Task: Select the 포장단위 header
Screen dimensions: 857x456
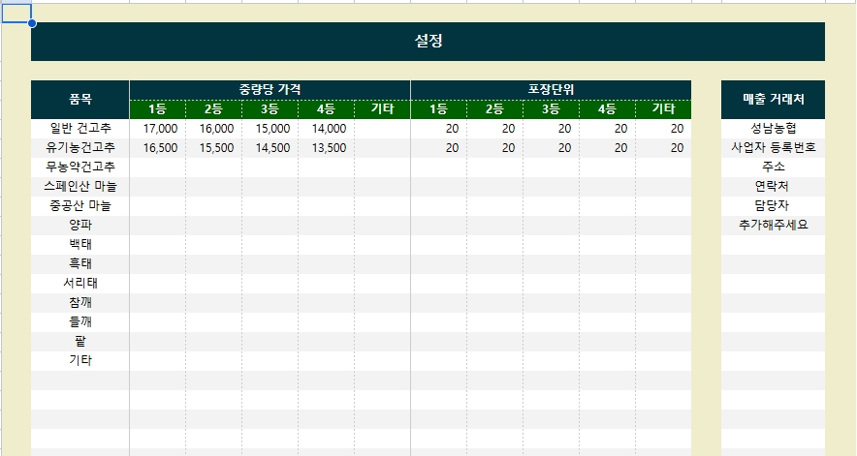Action: [x=551, y=90]
